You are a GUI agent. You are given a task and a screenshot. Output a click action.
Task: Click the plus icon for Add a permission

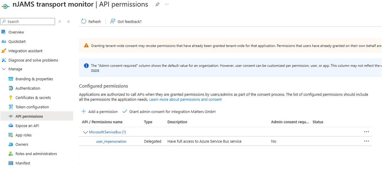pos(84,111)
